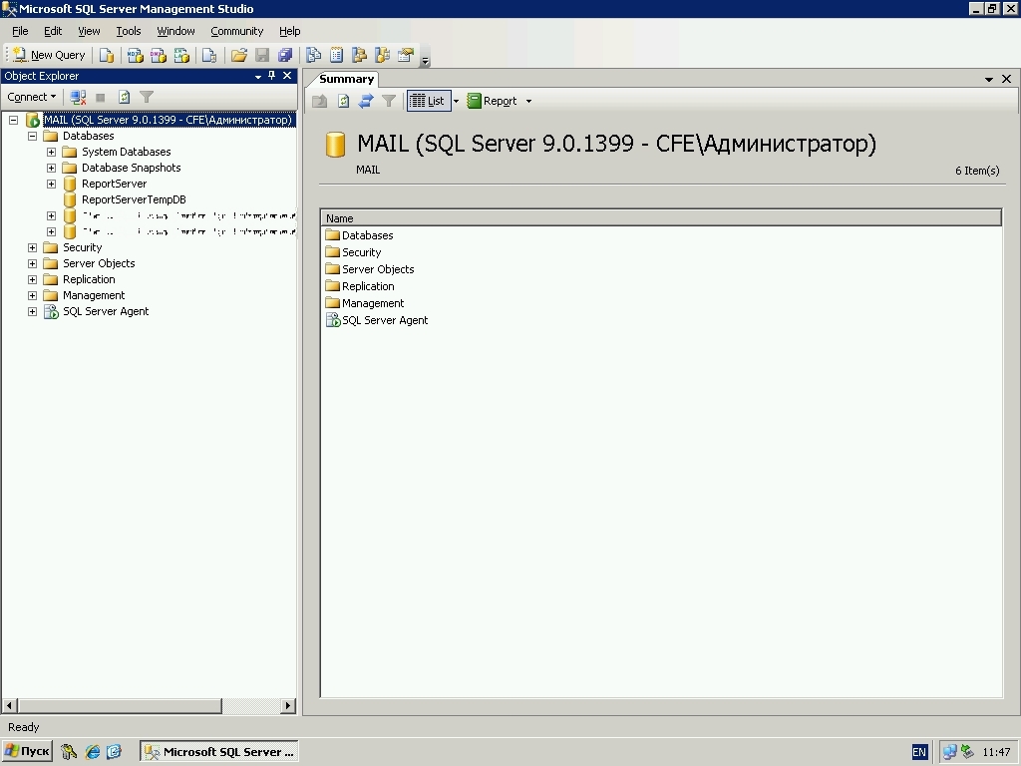This screenshot has width=1021, height=766.
Task: Open the Window menu
Action: tap(175, 31)
